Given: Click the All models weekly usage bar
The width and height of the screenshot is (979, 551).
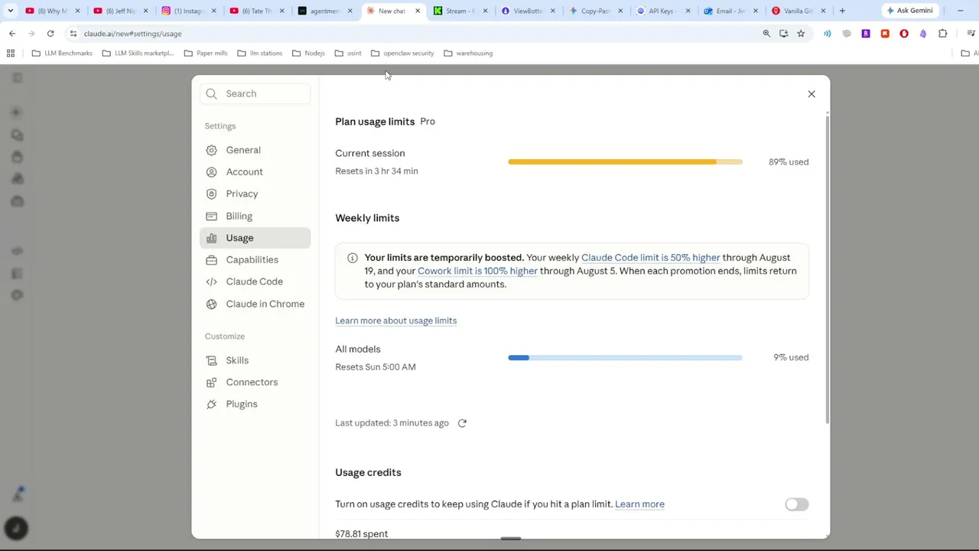Looking at the screenshot, I should tap(625, 357).
